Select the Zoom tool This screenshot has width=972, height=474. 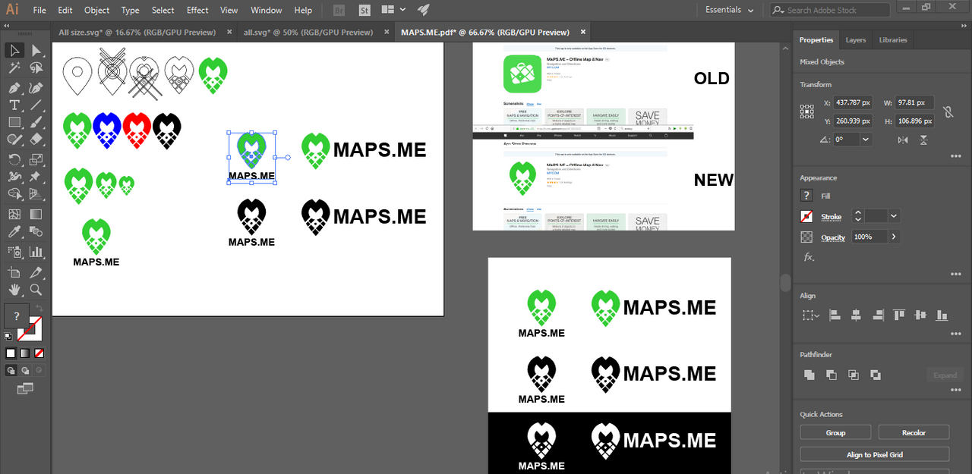[x=36, y=290]
